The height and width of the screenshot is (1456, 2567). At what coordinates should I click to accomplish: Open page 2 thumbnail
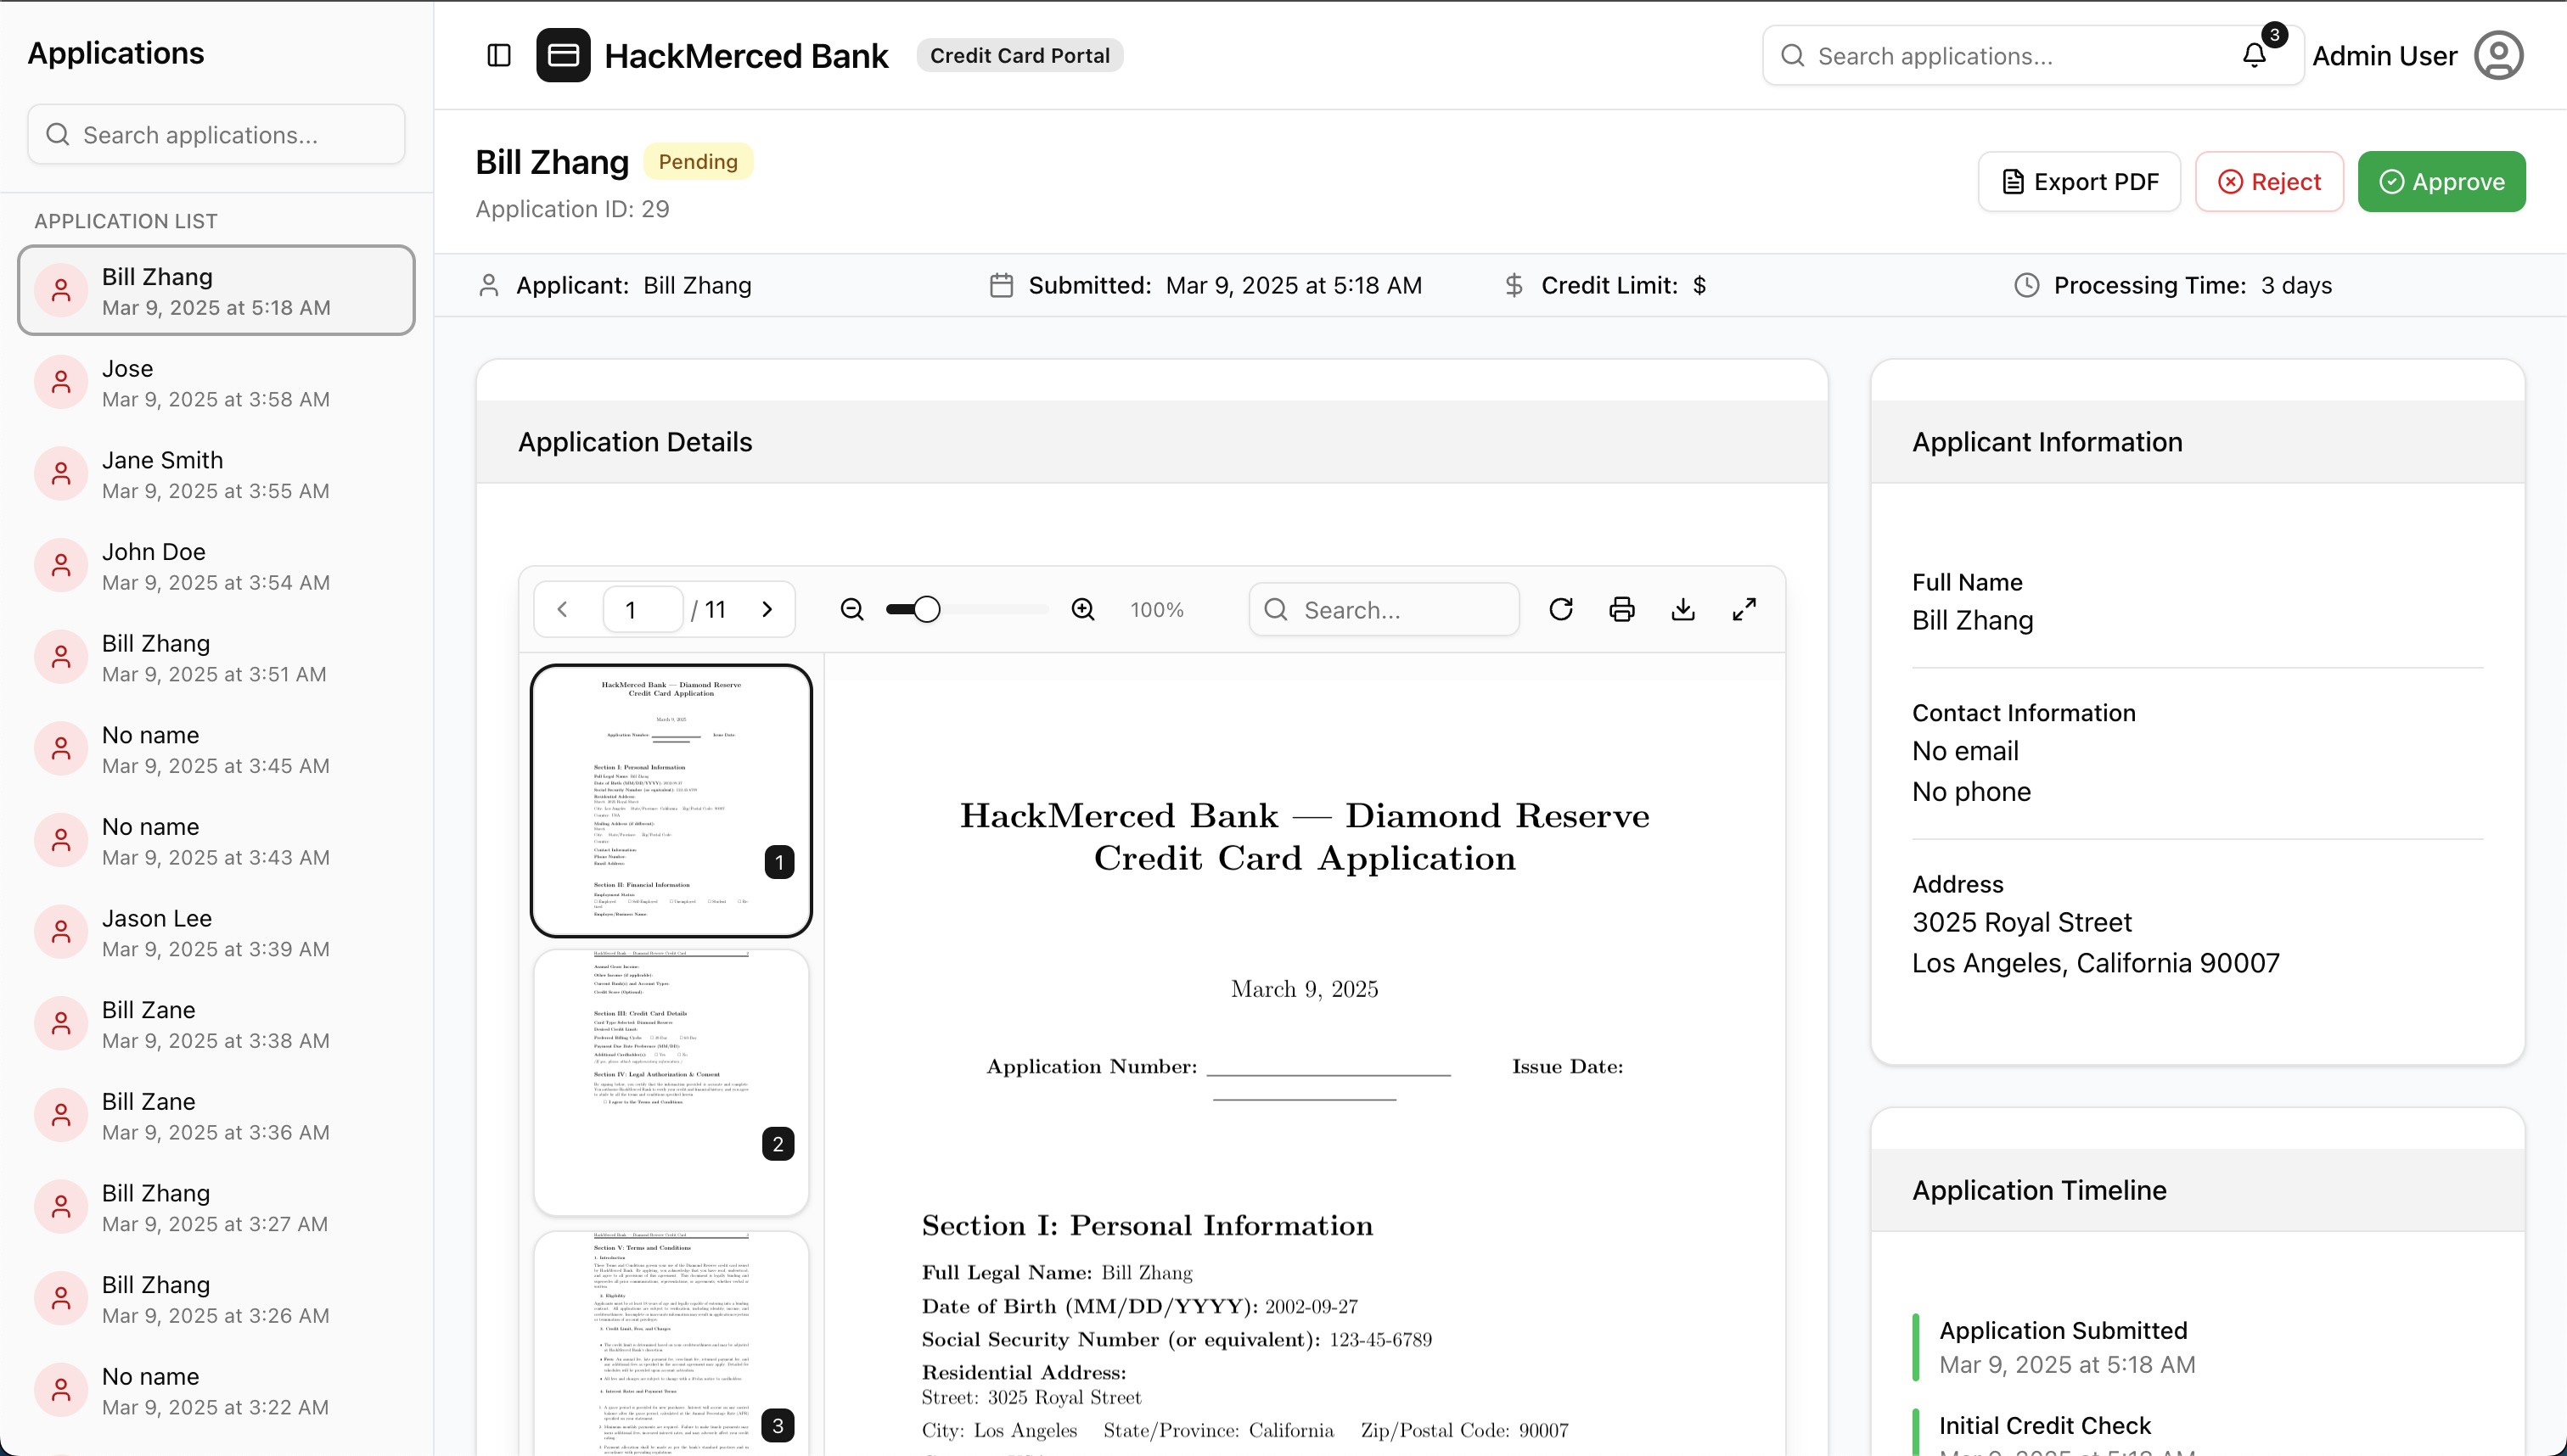coord(671,1082)
